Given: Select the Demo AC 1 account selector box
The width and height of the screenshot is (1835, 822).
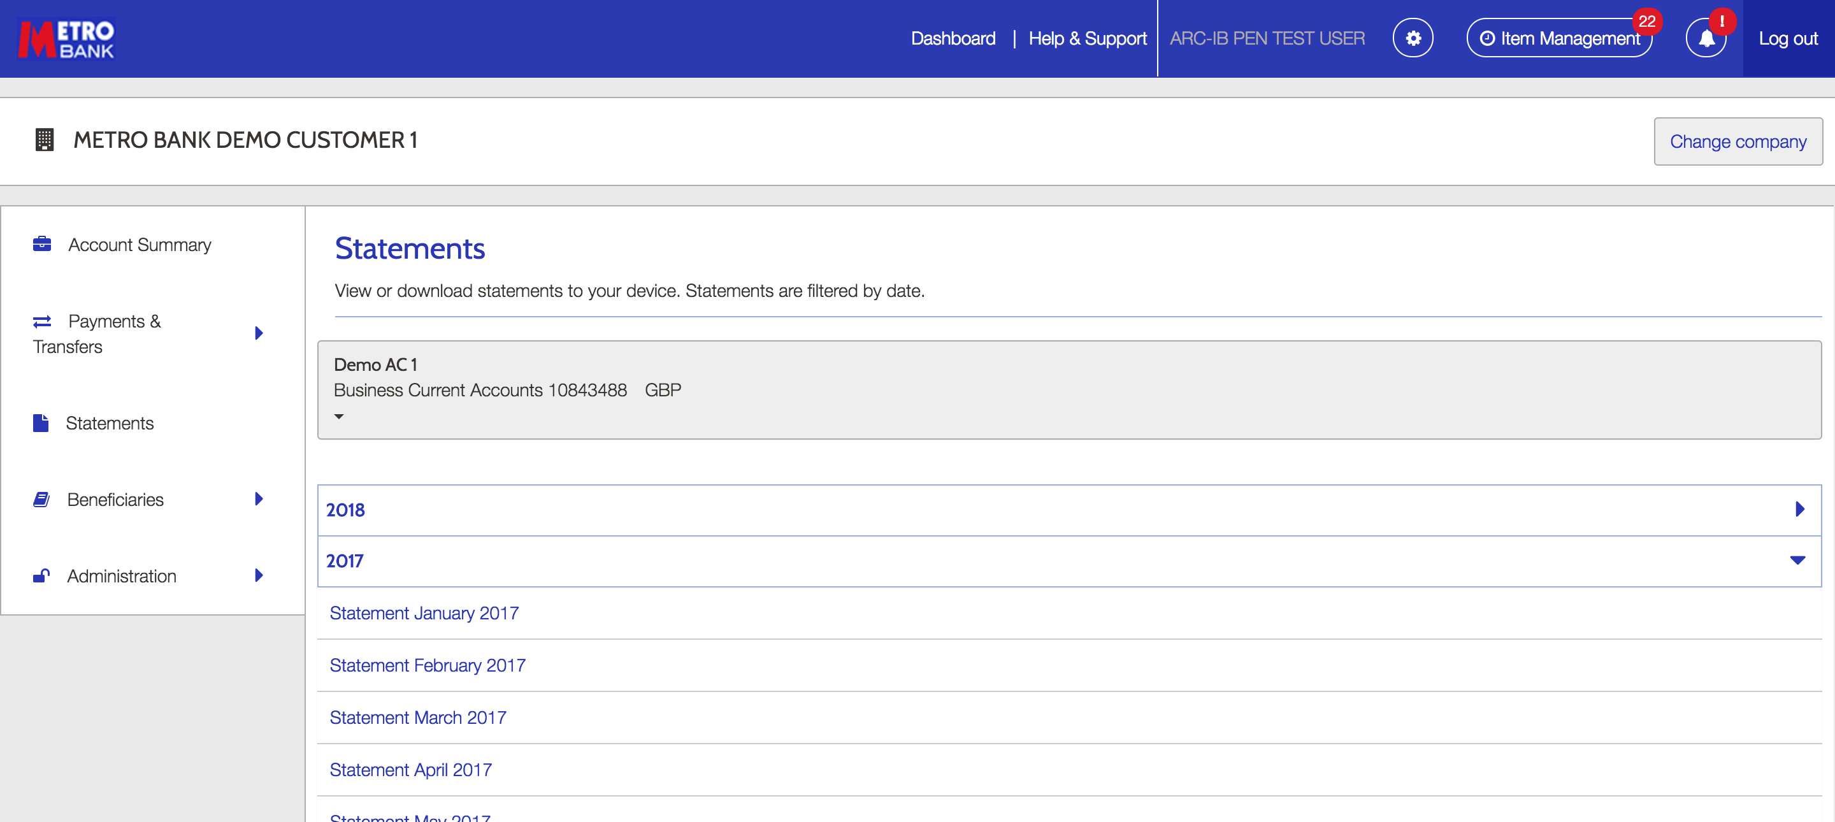Looking at the screenshot, I should pos(1069,389).
